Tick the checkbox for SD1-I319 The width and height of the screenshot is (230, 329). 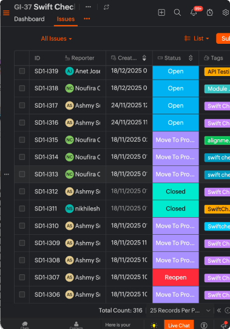pyautogui.click(x=22, y=71)
